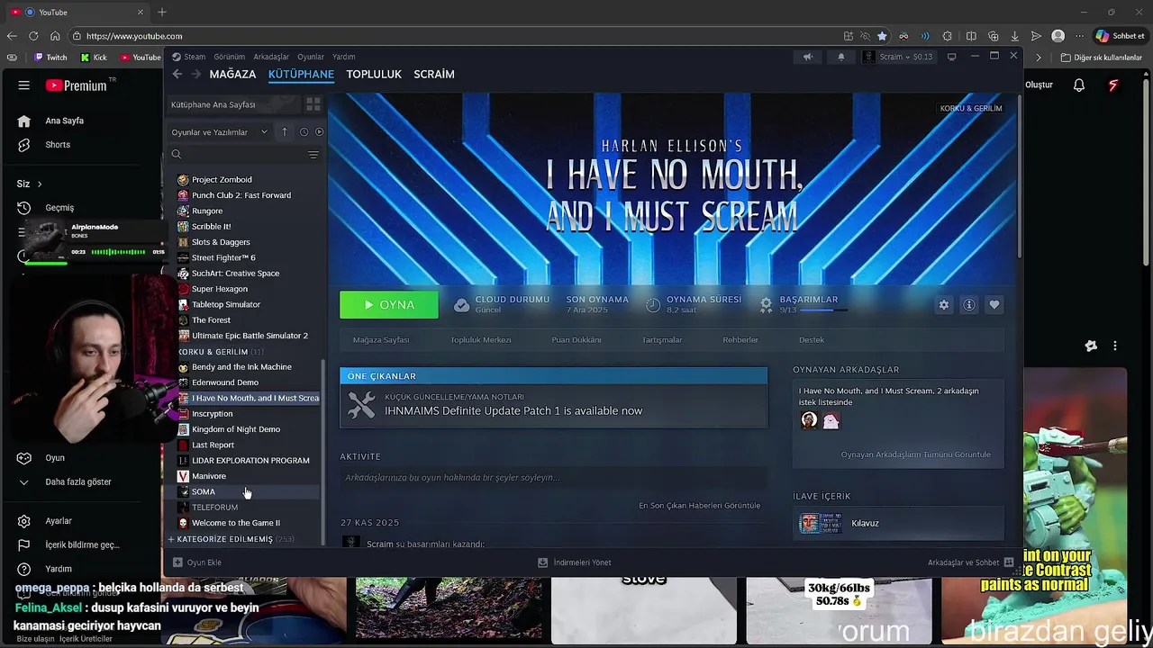Open Topluluk Merkezi link

pos(481,340)
